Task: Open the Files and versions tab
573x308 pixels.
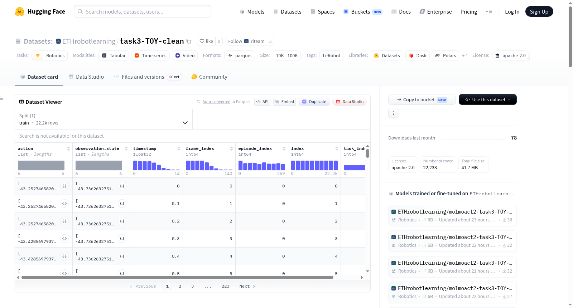Action: pos(148,77)
